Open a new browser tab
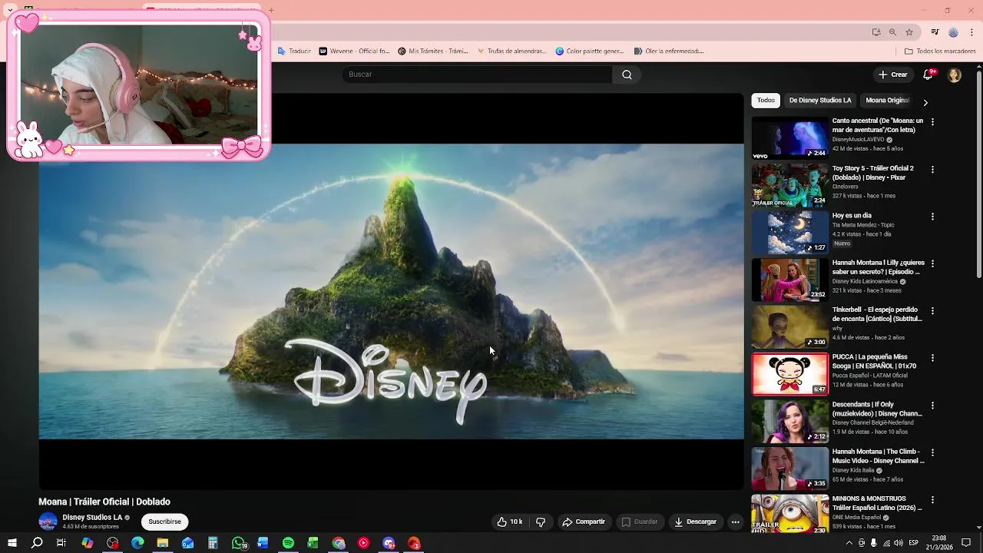The width and height of the screenshot is (983, 553). (270, 10)
